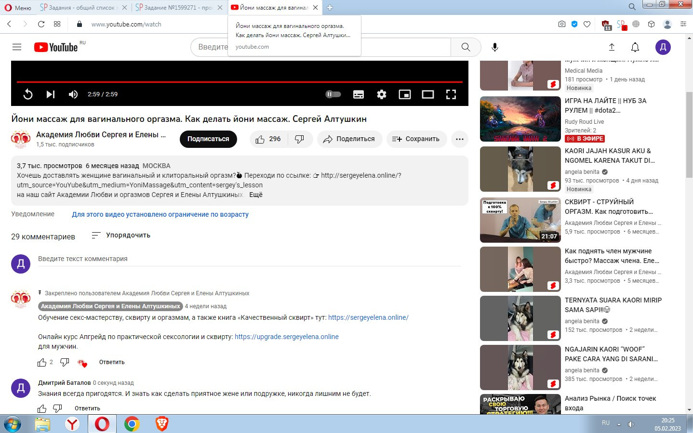Expand the description with Ещё
693x433 pixels.
(256, 195)
